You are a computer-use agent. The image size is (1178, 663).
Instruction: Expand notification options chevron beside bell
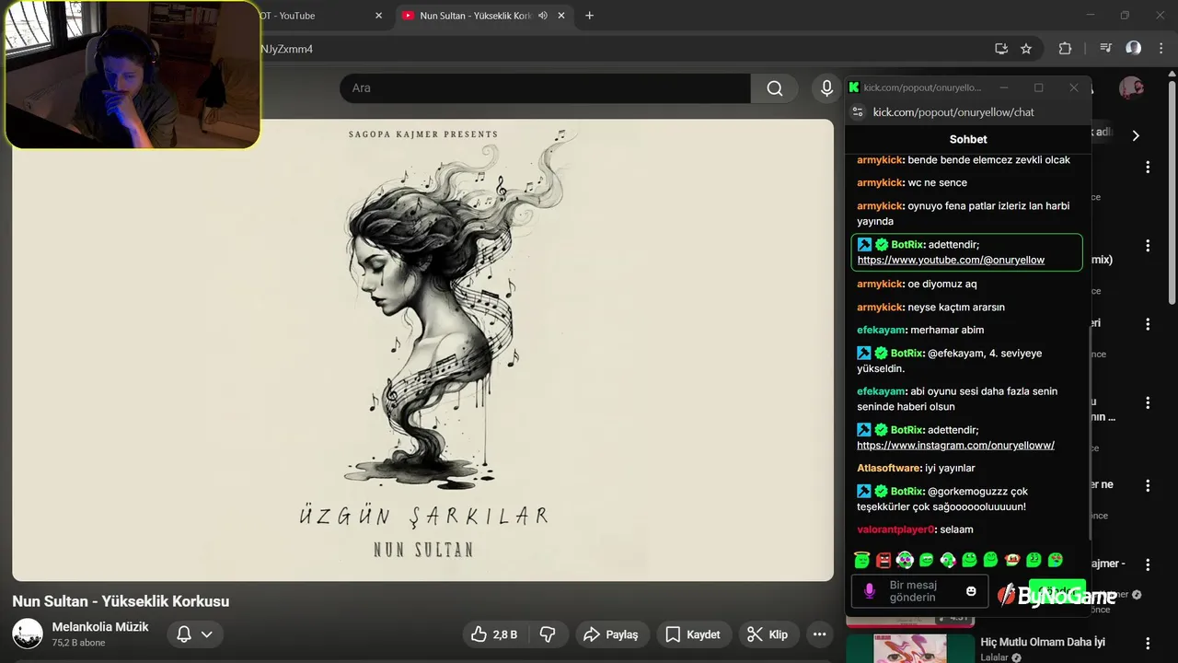(x=207, y=634)
